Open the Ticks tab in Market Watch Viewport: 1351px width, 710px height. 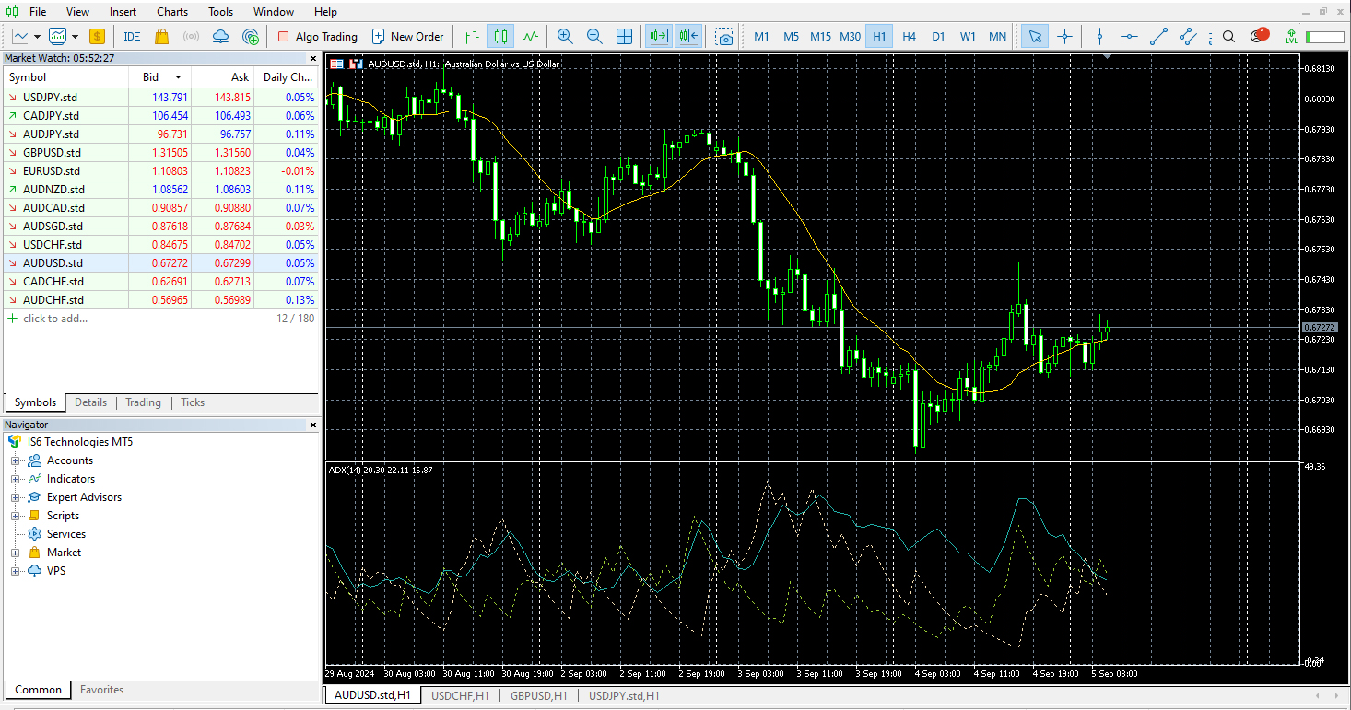[x=193, y=402]
